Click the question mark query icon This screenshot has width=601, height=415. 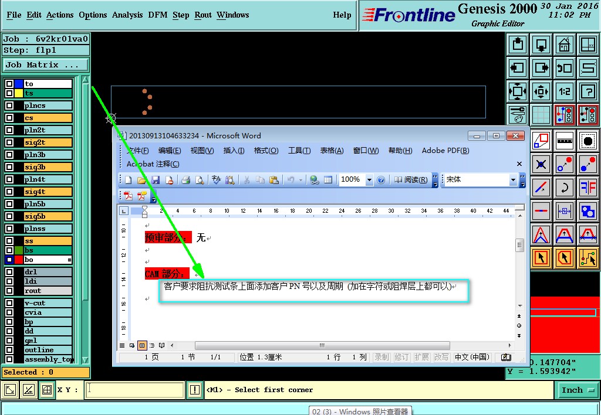pos(588,91)
